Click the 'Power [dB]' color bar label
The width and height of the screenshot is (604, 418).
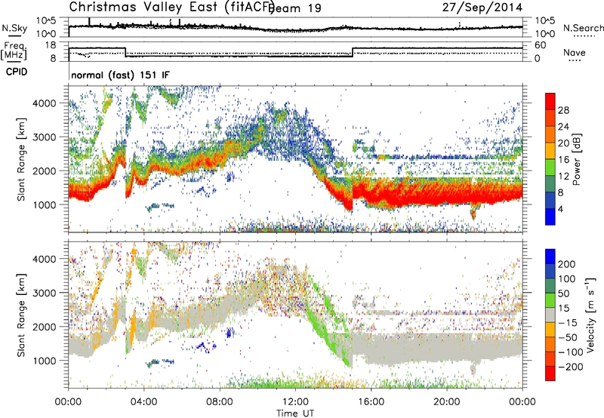[577, 159]
